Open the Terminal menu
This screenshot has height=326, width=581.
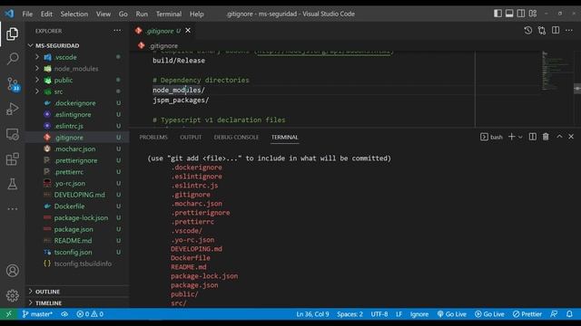coord(169,14)
